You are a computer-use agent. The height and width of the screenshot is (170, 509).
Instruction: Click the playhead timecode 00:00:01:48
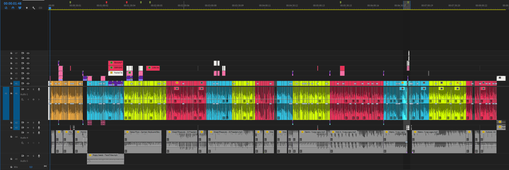tap(13, 3)
